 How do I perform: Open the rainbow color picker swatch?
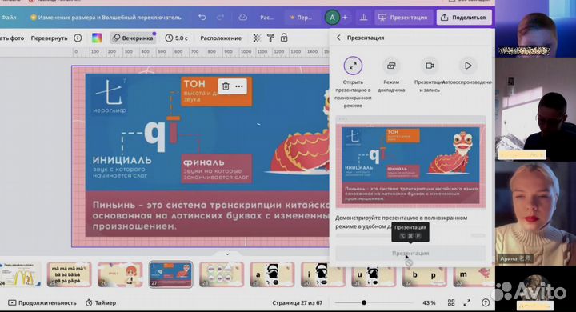click(x=97, y=38)
